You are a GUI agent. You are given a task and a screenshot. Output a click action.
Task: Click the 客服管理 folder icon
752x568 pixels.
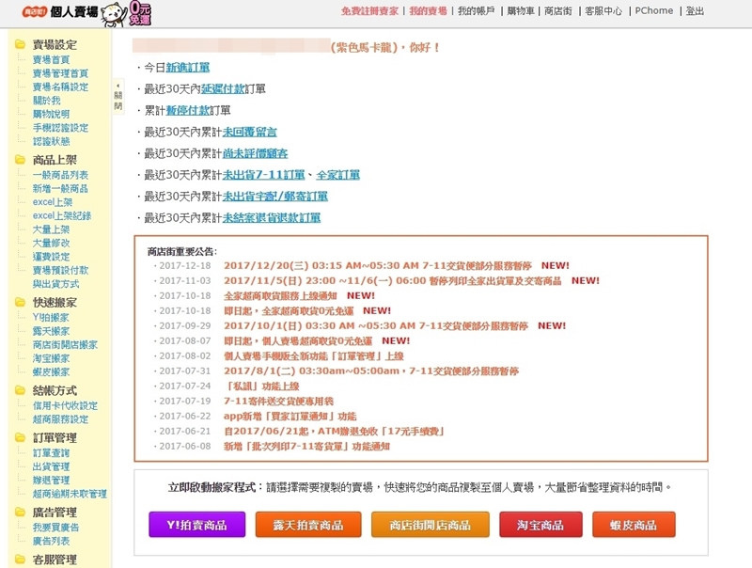coord(20,560)
